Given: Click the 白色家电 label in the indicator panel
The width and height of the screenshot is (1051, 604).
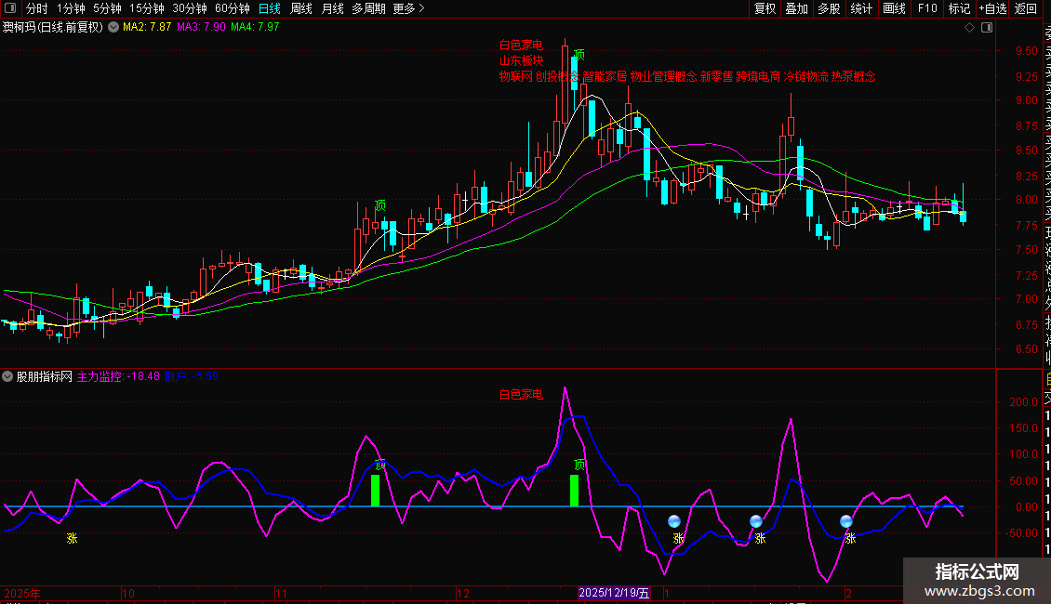Looking at the screenshot, I should [x=521, y=394].
